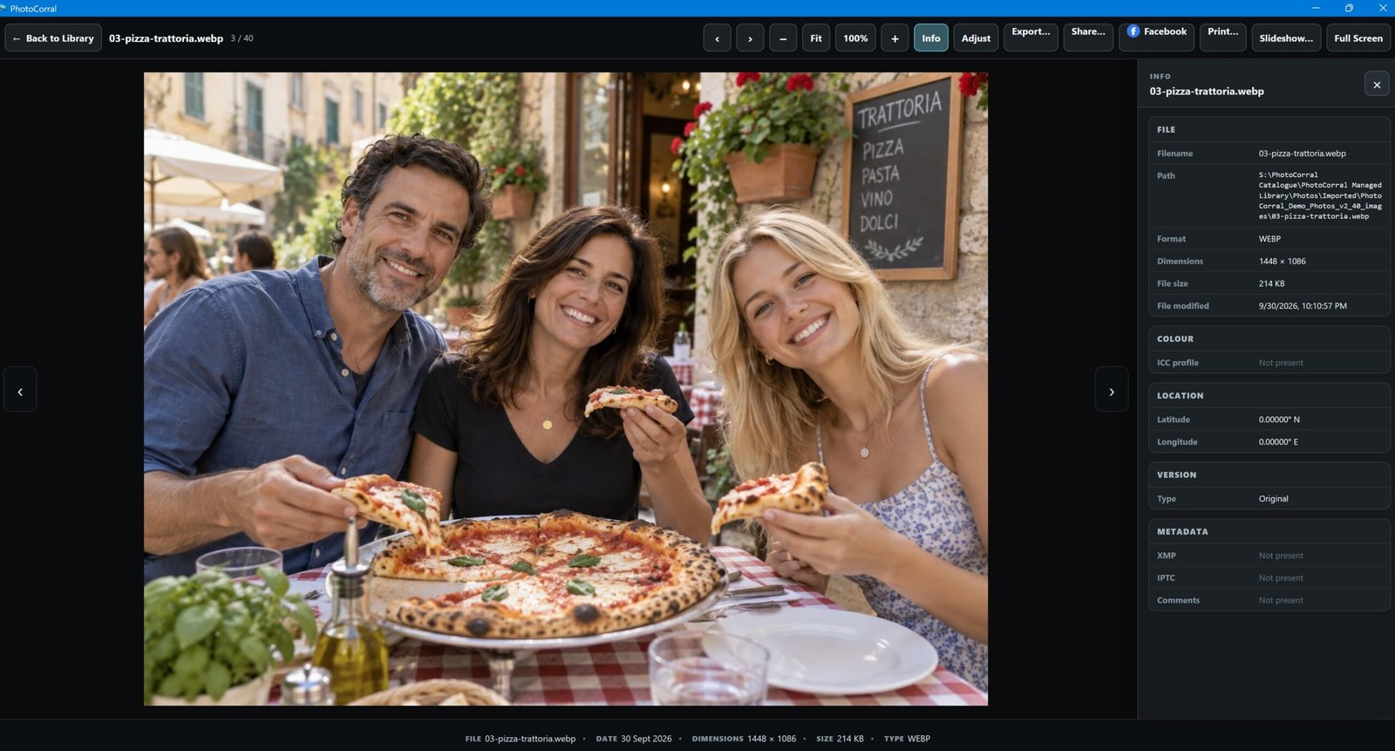
Task: Close the Info panel
Action: [x=1377, y=85]
